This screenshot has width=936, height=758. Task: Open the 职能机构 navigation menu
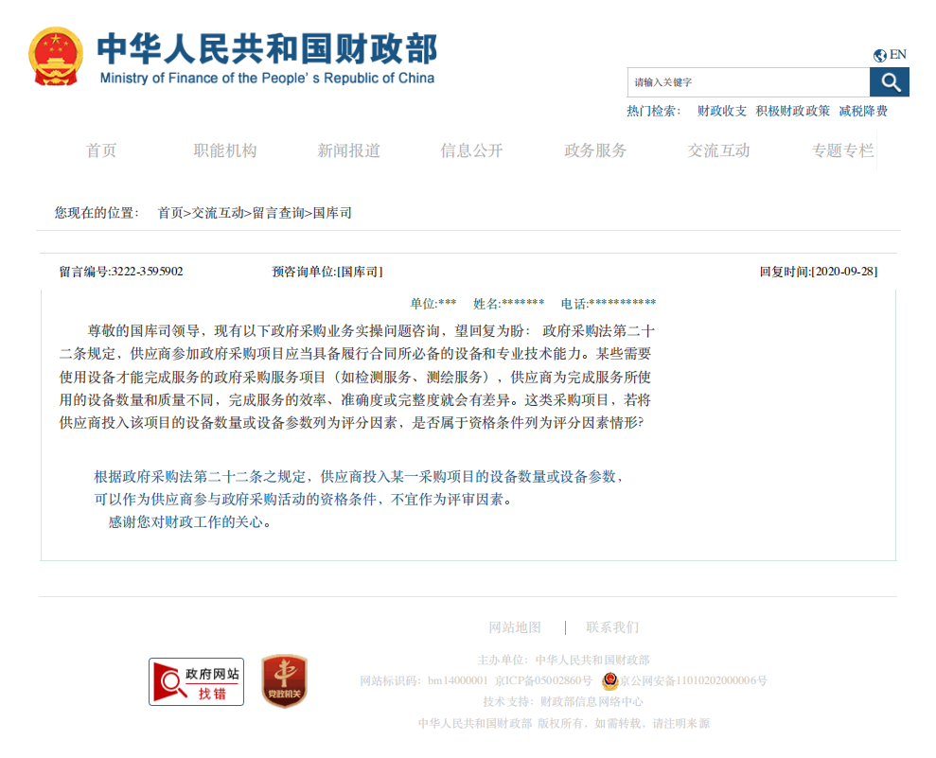pyautogui.click(x=225, y=150)
